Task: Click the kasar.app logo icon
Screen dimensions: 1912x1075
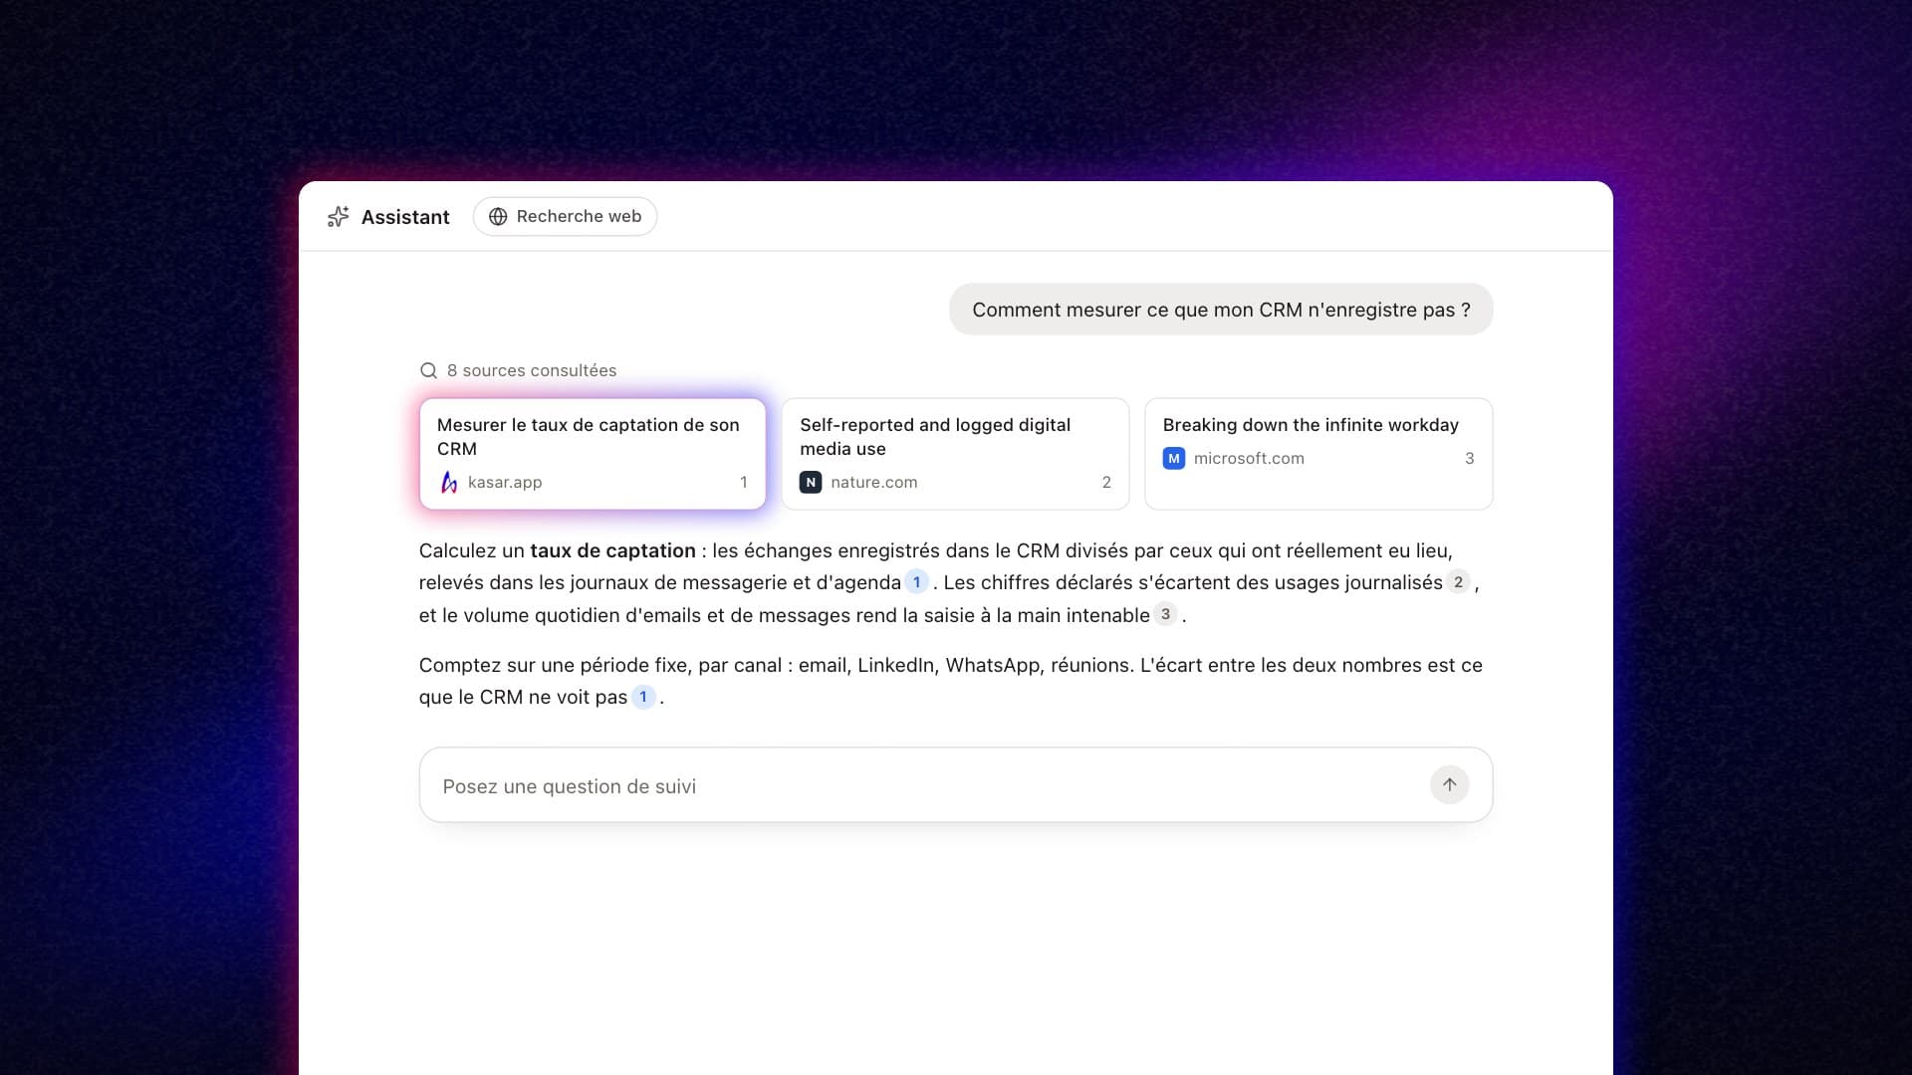Action: point(449,482)
